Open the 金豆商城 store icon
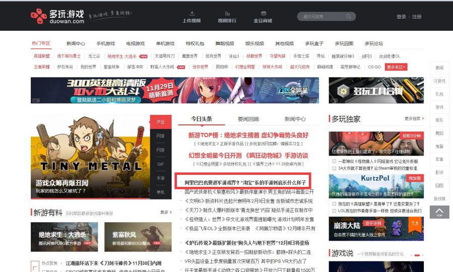Screen dimensions: 453x272 [263, 13]
